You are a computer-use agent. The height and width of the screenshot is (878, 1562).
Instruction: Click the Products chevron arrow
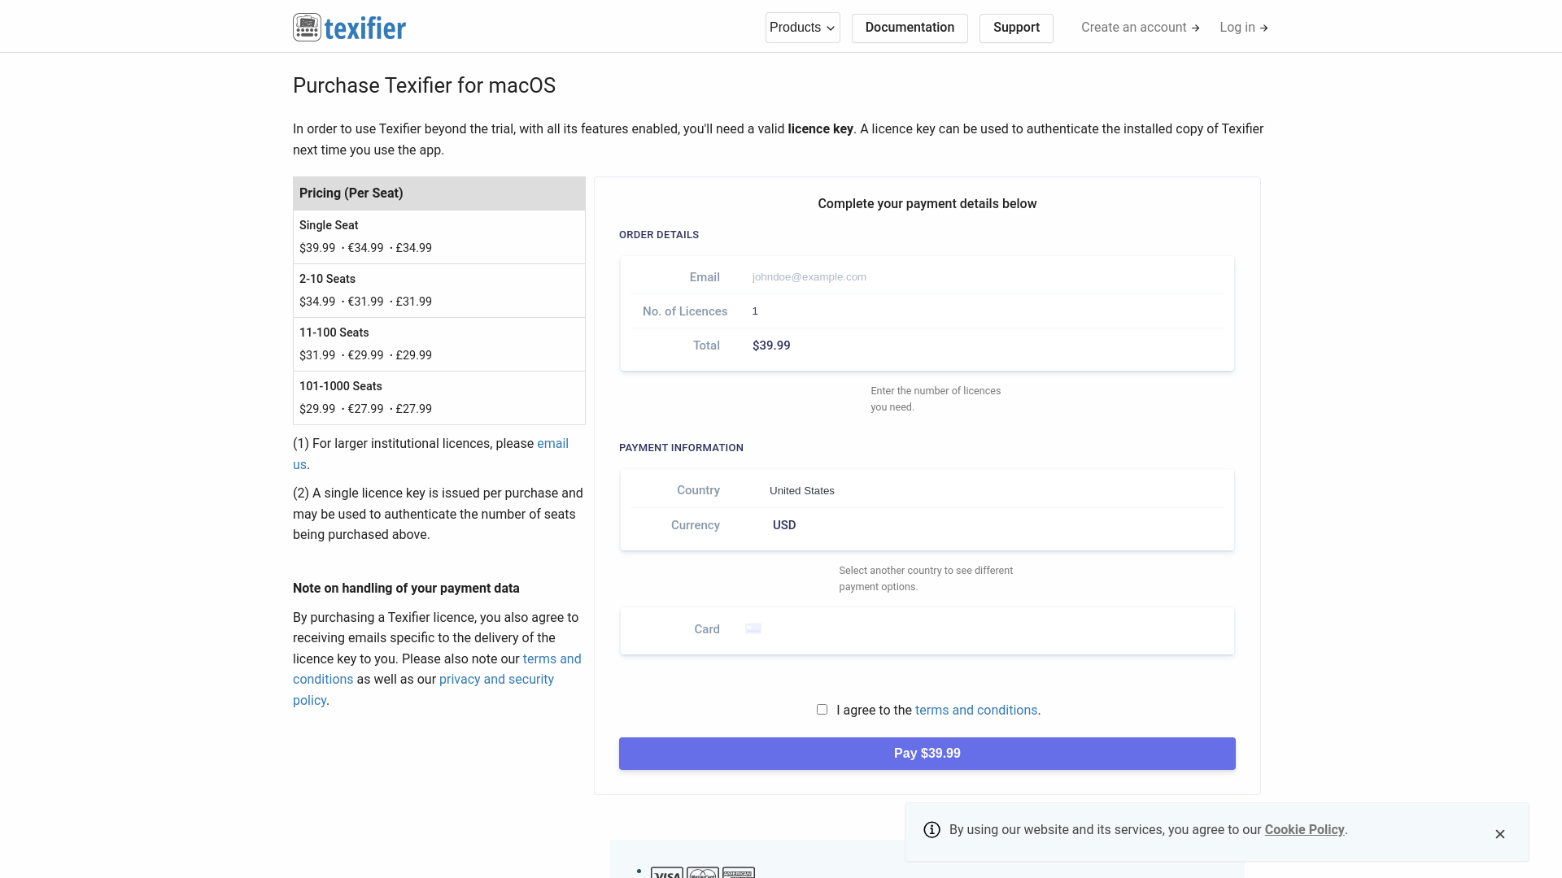pyautogui.click(x=831, y=28)
